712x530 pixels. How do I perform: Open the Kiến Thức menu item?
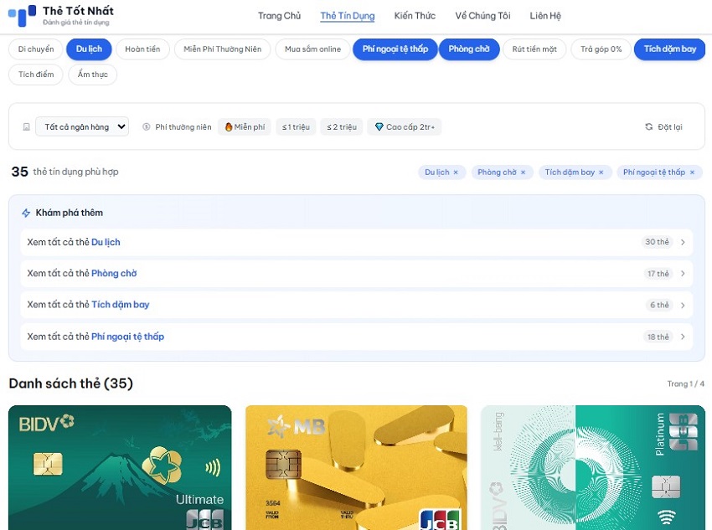click(415, 16)
